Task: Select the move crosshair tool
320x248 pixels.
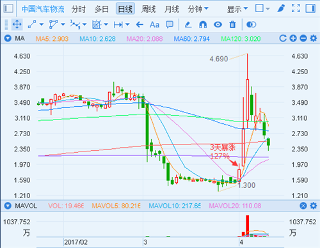Action: coord(17,24)
